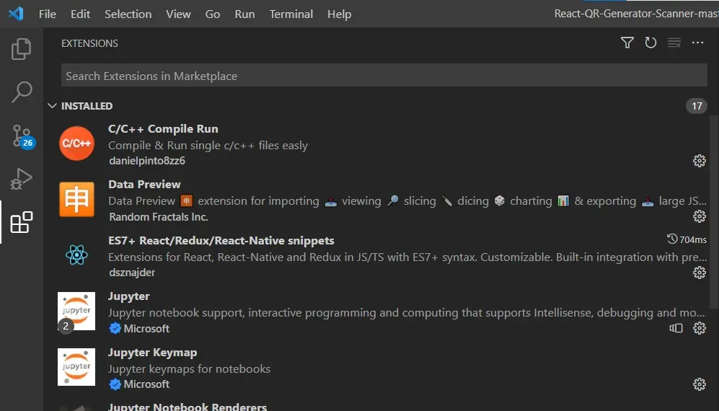719x411 pixels.
Task: Open the Selection menu
Action: pos(128,14)
